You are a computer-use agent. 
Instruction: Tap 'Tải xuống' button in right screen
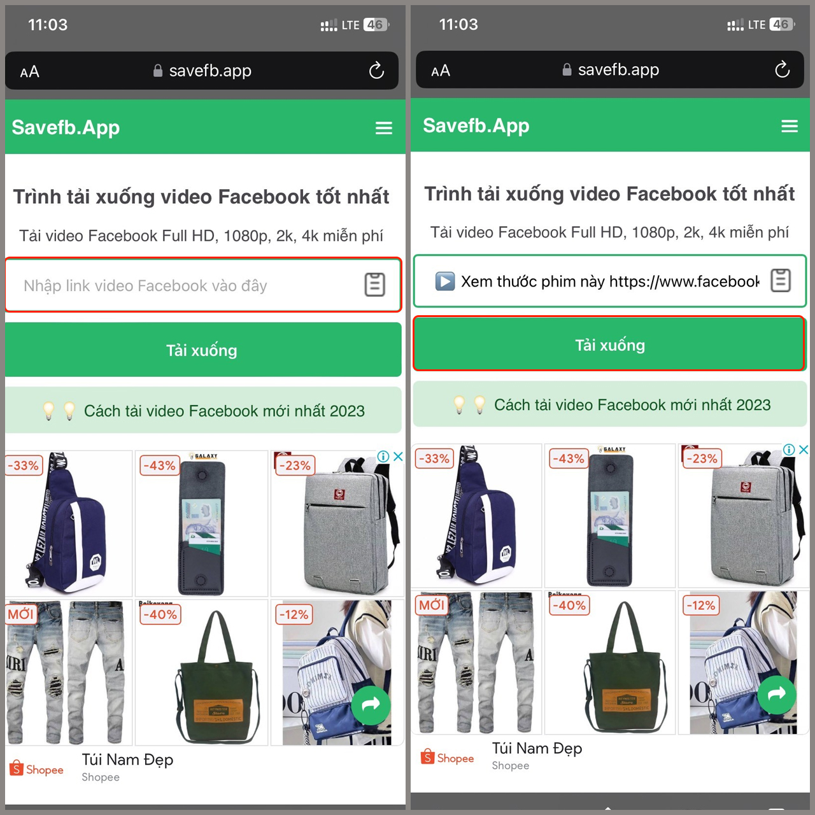coord(610,344)
